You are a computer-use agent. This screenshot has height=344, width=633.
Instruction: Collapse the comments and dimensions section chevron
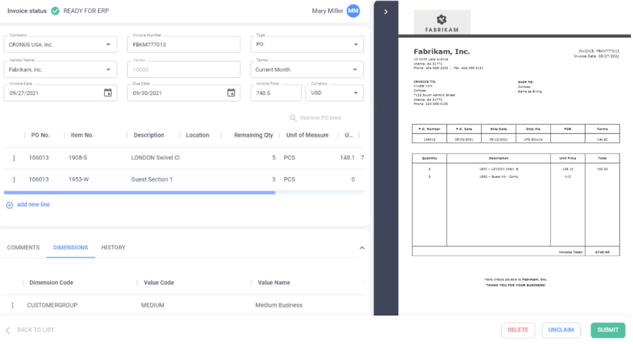pos(362,248)
